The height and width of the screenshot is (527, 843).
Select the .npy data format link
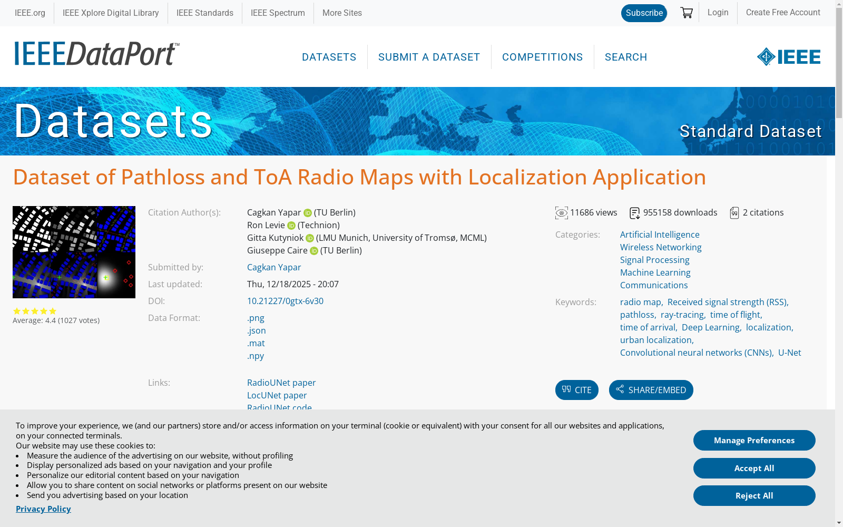[256, 356]
